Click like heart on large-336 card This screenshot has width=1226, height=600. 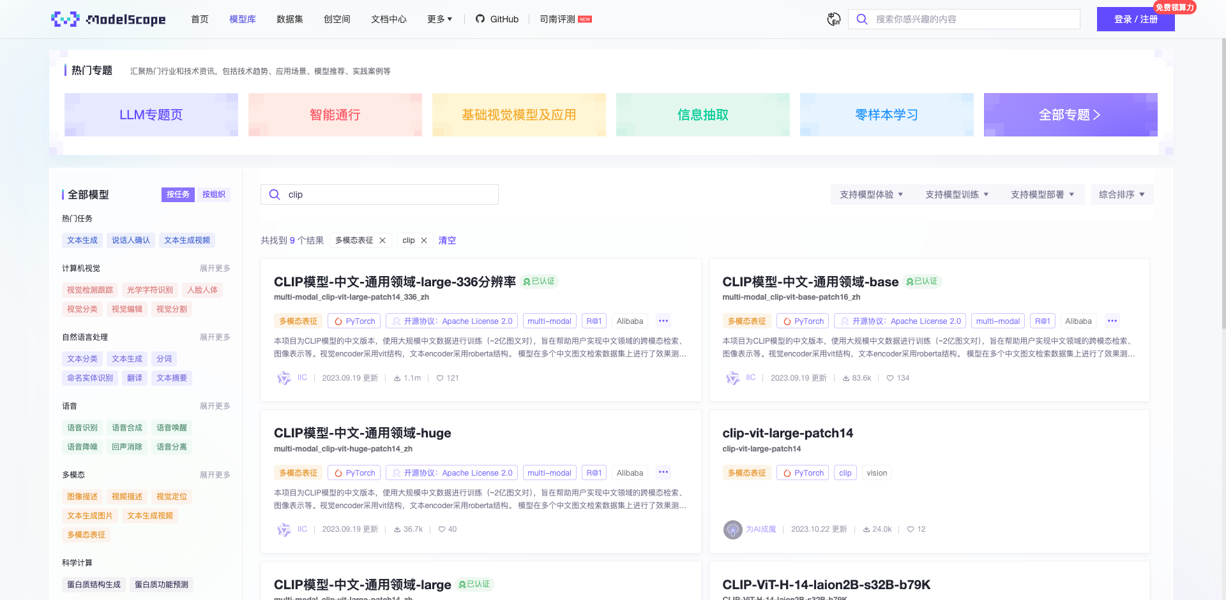pyautogui.click(x=440, y=378)
